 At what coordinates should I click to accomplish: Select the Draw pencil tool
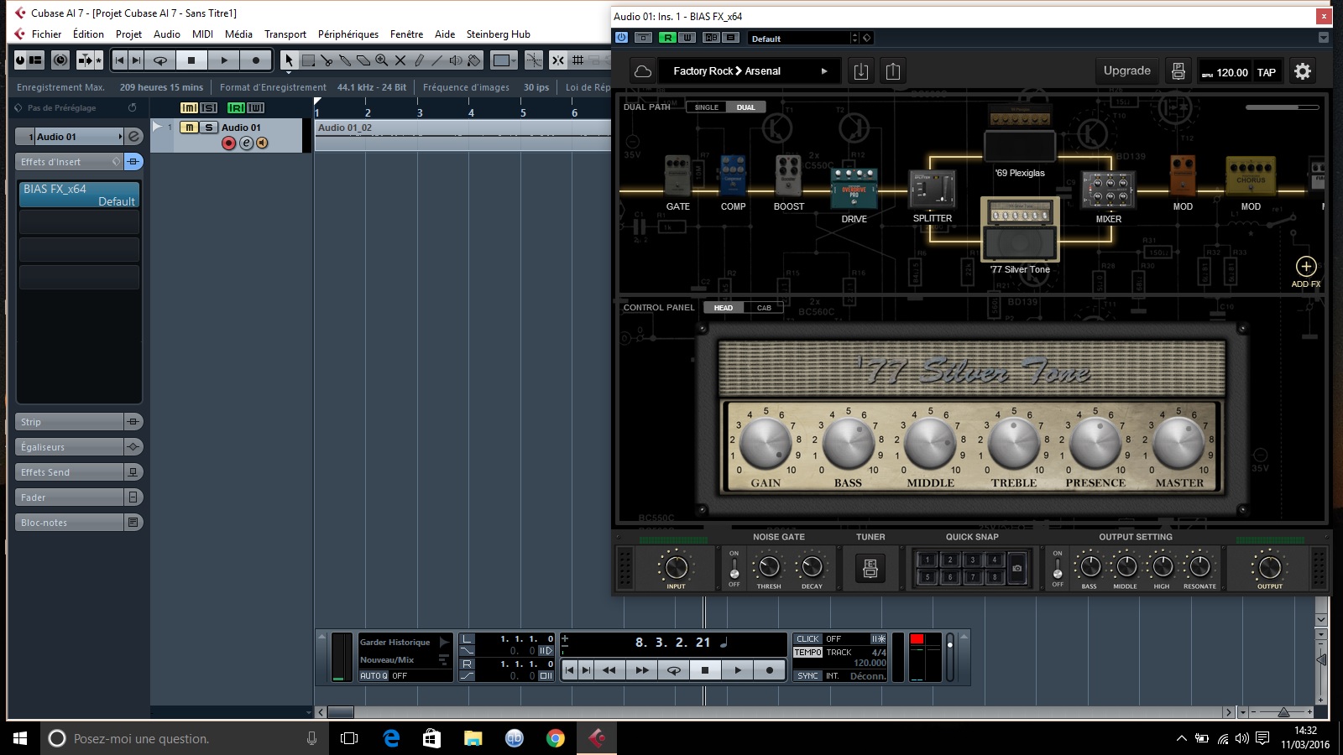pyautogui.click(x=419, y=60)
